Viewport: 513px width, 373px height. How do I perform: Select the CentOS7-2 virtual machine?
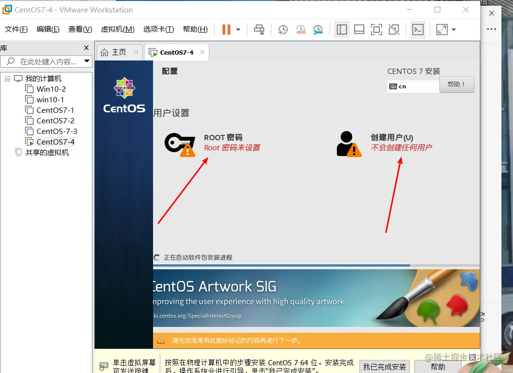(55, 121)
